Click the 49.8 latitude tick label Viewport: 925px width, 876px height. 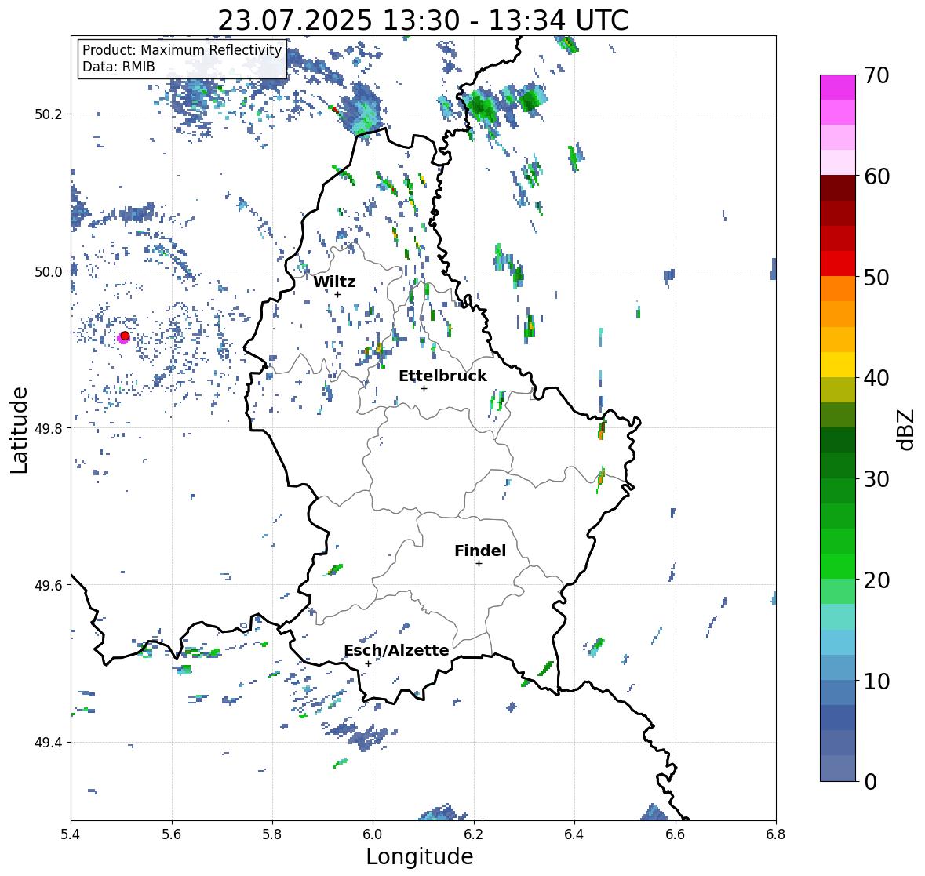pos(48,428)
